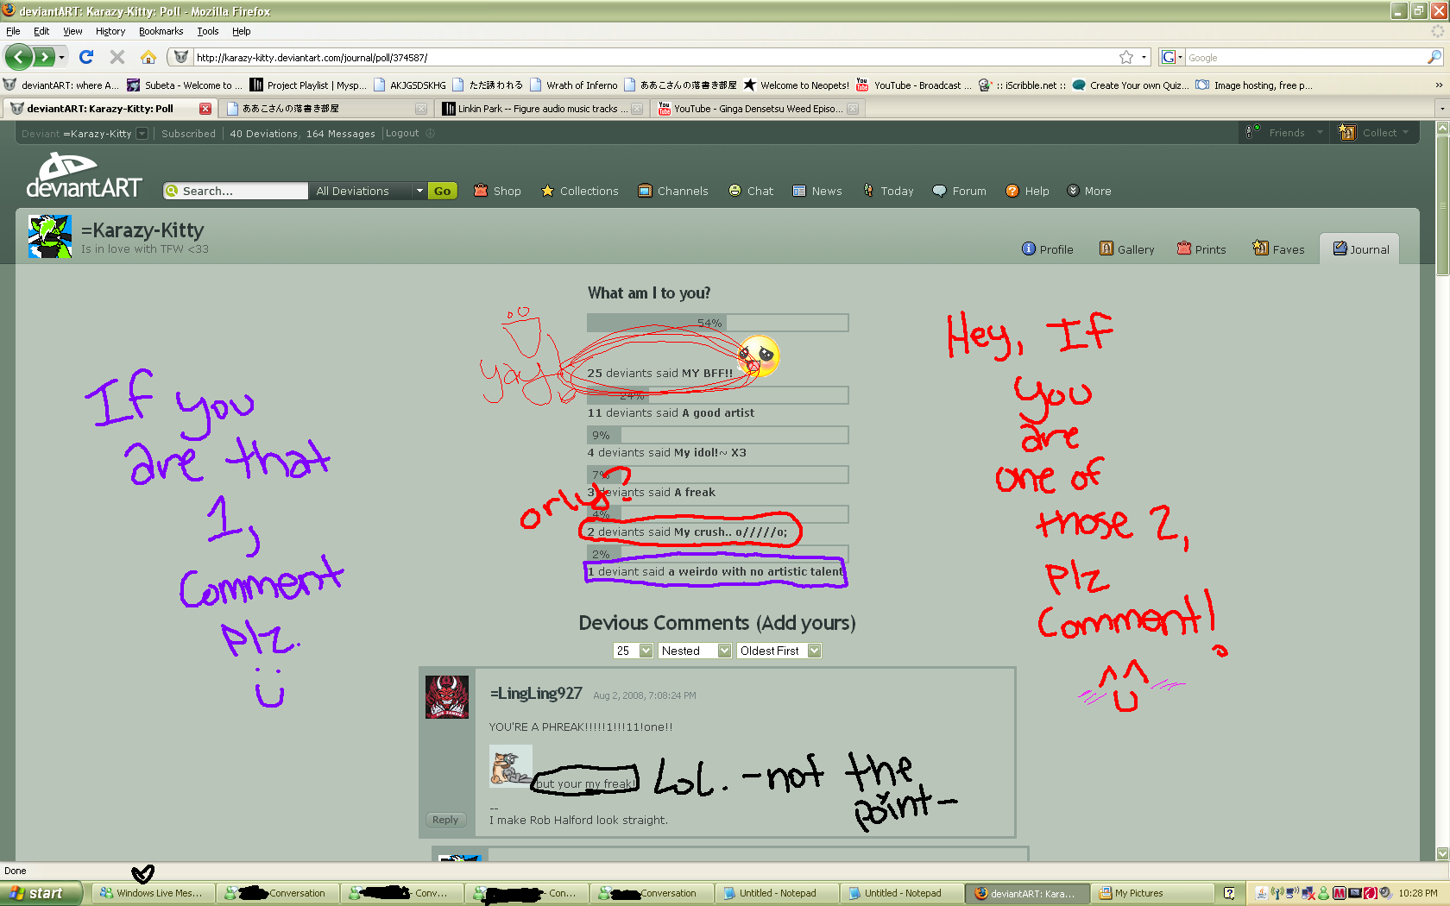1450x906 pixels.
Task: Open the Tools menu
Action: coord(208,31)
